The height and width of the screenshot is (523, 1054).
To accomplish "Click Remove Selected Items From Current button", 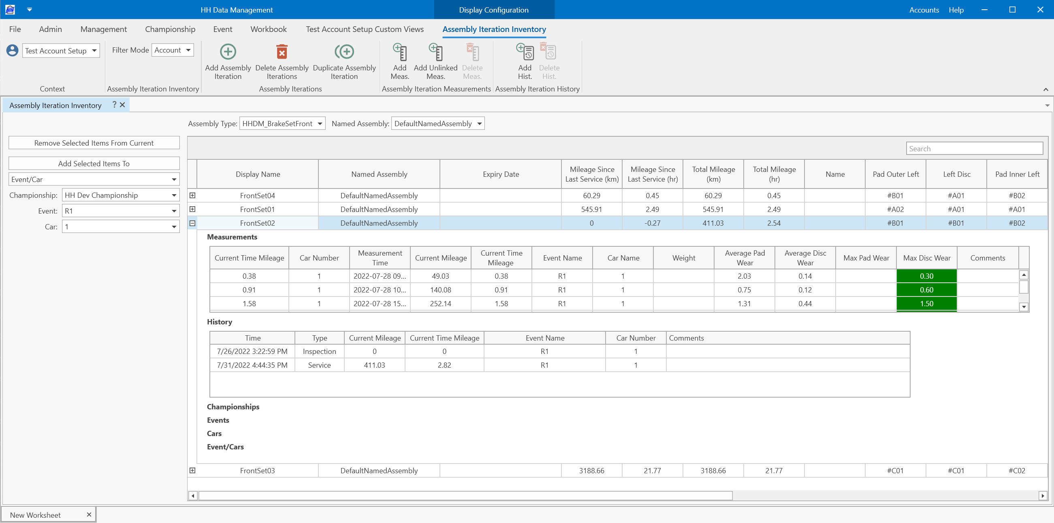I will pos(94,143).
